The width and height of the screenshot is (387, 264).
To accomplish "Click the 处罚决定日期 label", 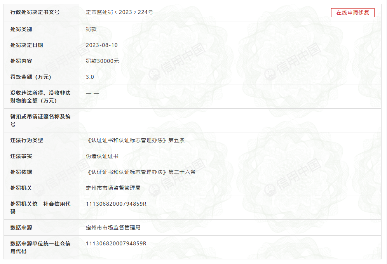I will tap(27, 45).
